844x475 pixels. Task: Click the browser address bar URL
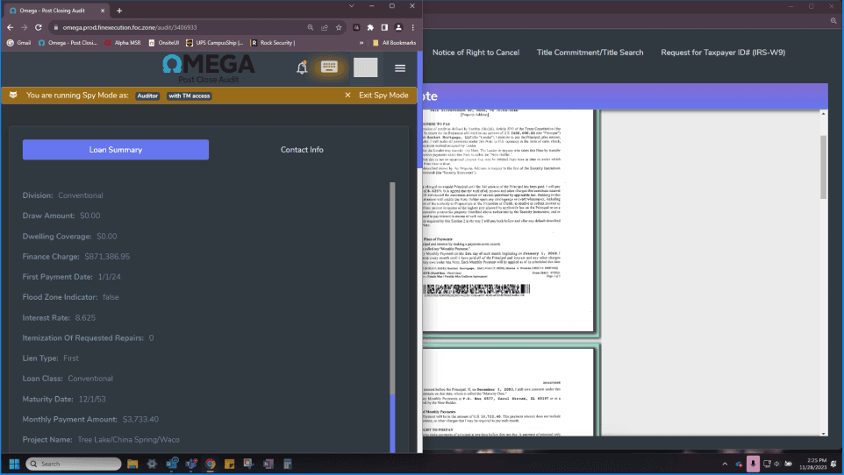(x=130, y=27)
